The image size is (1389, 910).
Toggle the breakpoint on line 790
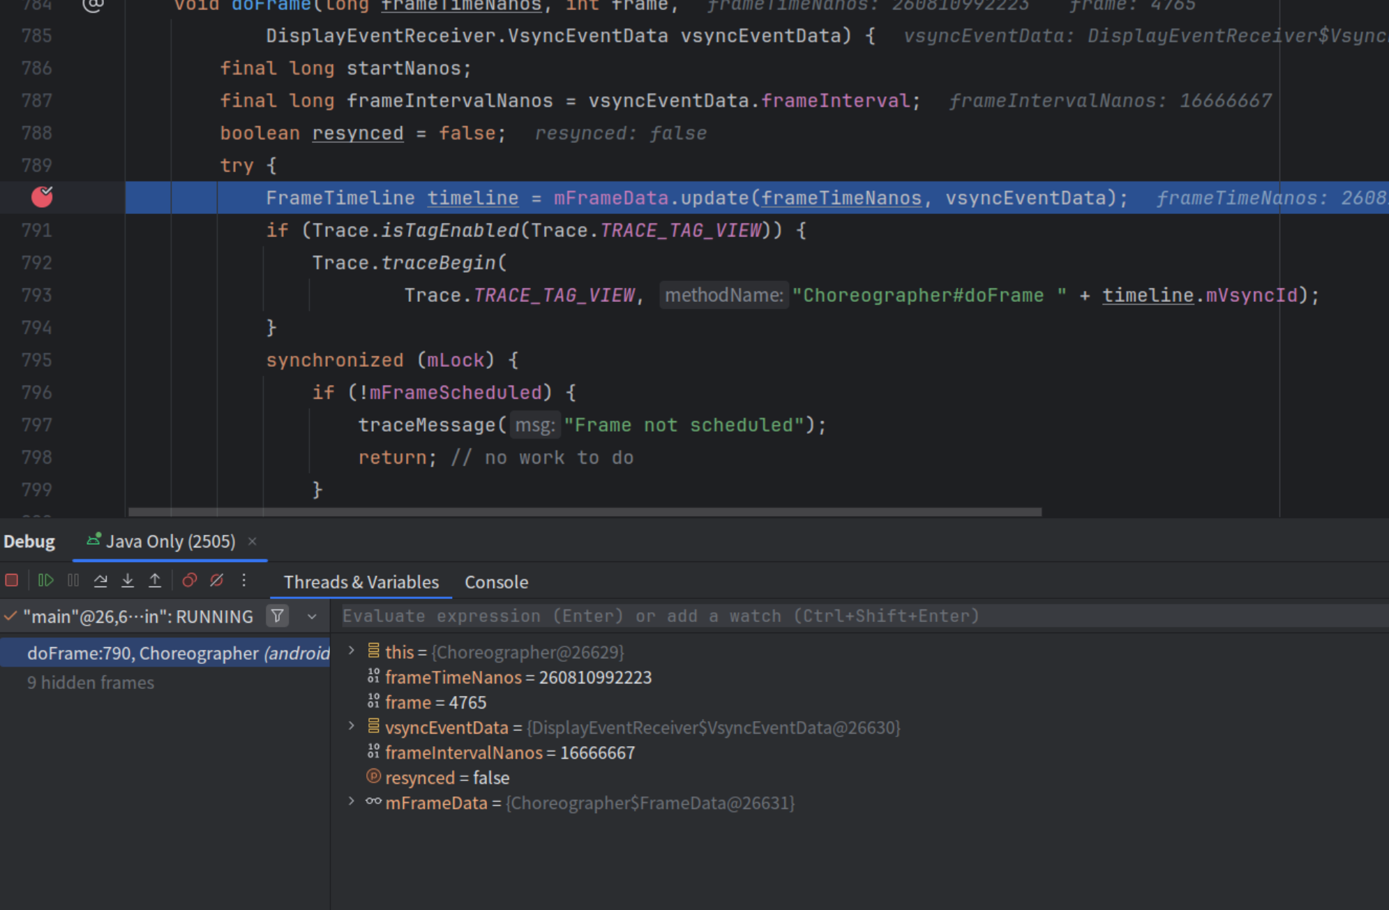coord(42,197)
